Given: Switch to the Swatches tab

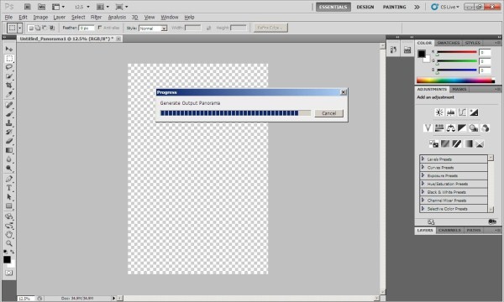Looking at the screenshot, I should [448, 43].
